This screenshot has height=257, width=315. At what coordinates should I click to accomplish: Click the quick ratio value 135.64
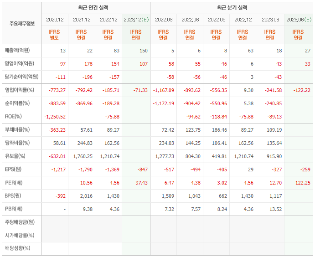click(x=274, y=144)
